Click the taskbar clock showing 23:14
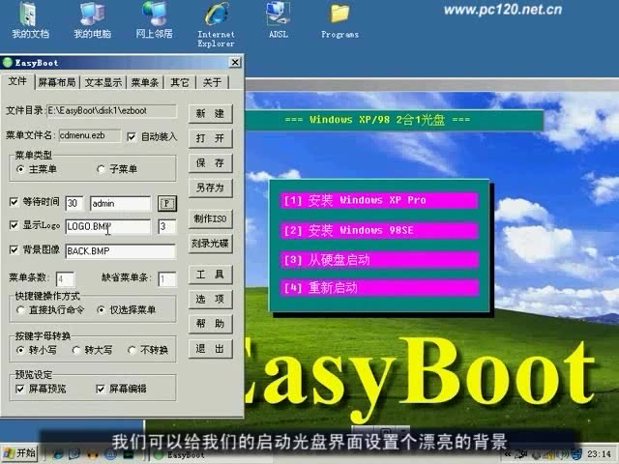The height and width of the screenshot is (464, 619). click(599, 454)
